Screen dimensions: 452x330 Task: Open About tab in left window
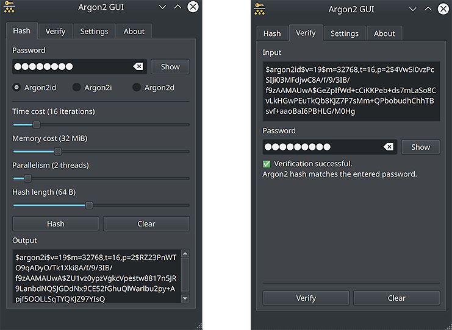pyautogui.click(x=134, y=32)
